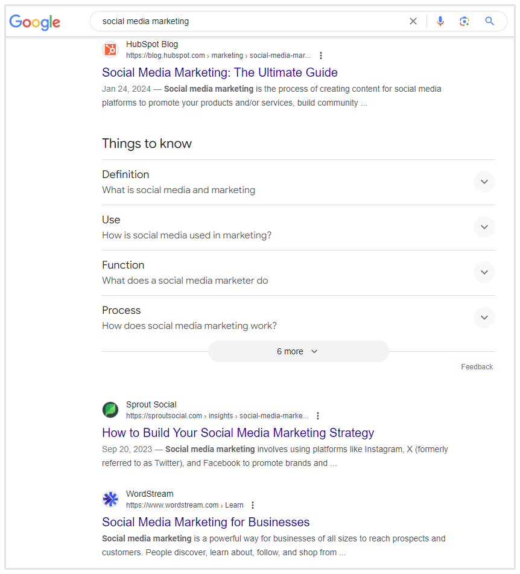This screenshot has width=520, height=574.
Task: Click the WordStream favicon
Action: tap(110, 499)
